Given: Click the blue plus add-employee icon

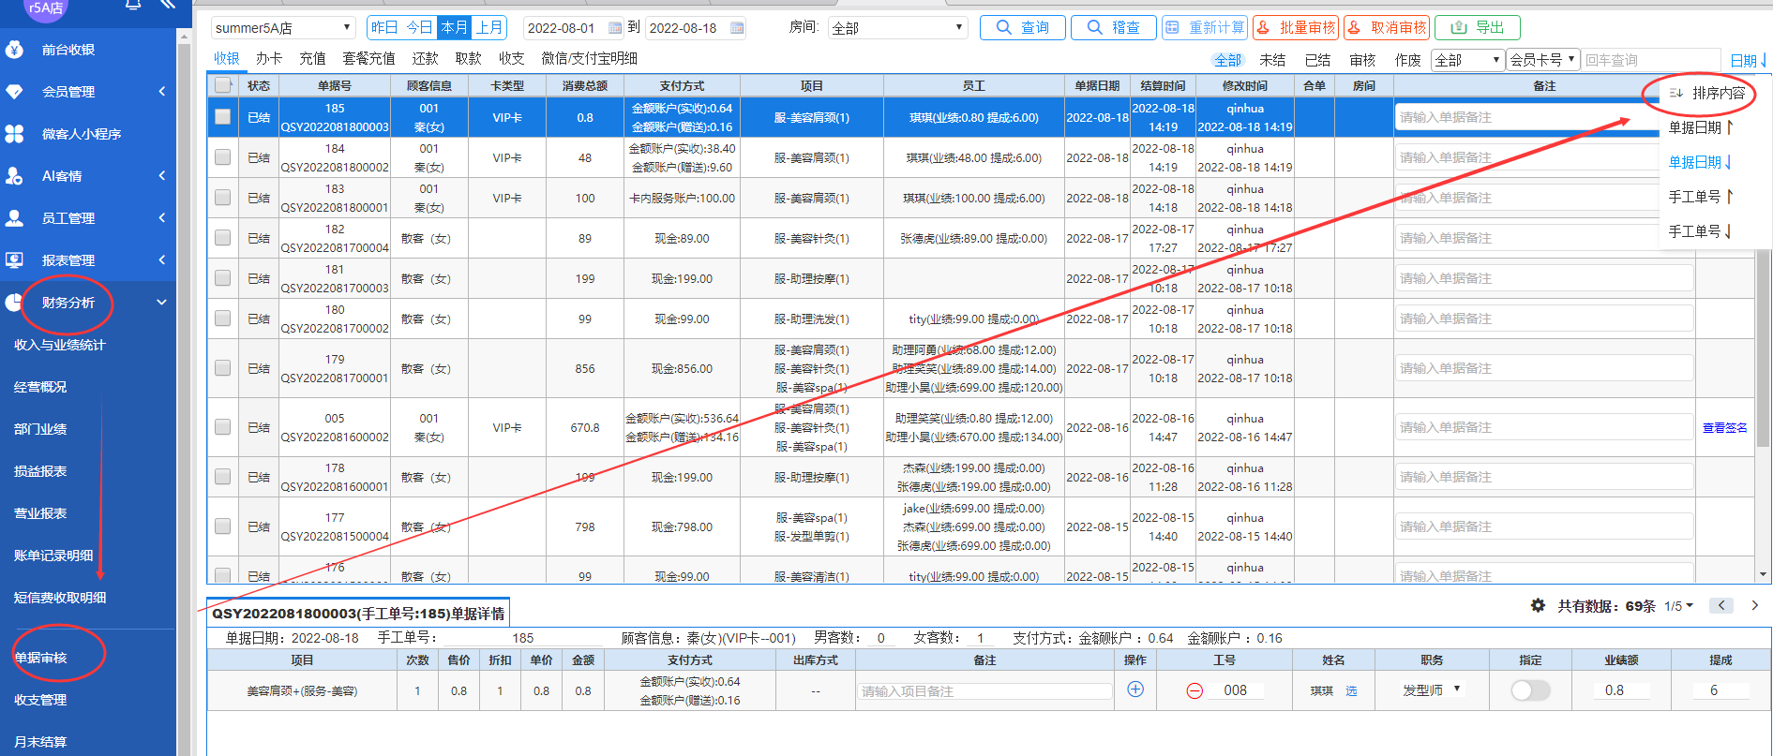Looking at the screenshot, I should [1135, 689].
